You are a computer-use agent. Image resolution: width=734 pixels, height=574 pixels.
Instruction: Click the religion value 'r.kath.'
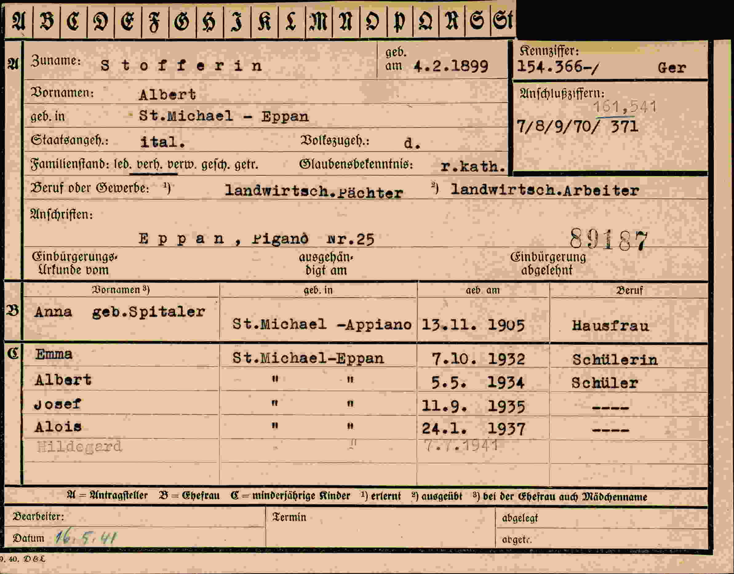click(x=473, y=166)
